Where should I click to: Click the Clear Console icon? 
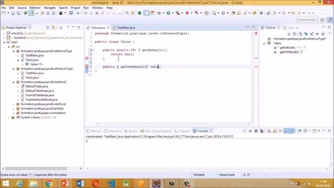point(269,131)
